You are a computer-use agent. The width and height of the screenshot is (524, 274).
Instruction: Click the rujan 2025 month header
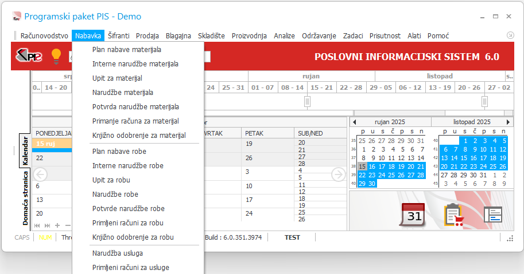coord(390,122)
